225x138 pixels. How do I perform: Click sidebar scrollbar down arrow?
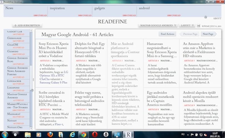pyautogui.click(x=31, y=128)
